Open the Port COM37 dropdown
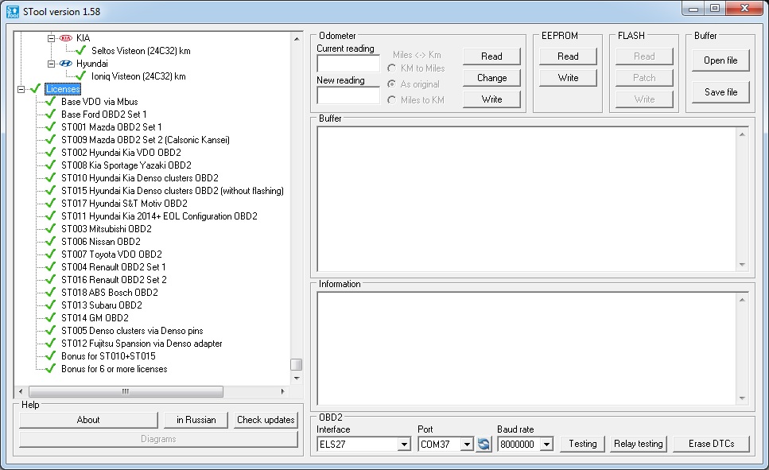The image size is (769, 470). click(x=467, y=445)
